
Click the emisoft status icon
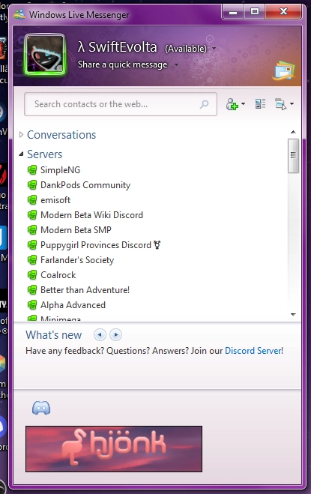point(32,200)
